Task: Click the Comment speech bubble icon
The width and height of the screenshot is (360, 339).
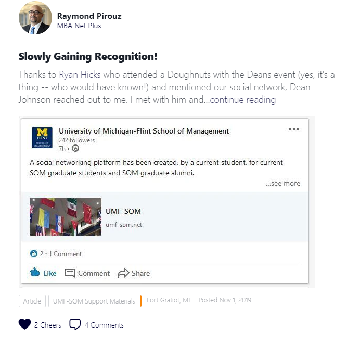Action: [x=70, y=273]
